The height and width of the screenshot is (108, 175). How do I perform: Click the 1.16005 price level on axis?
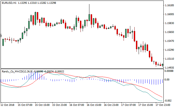coord(169,14)
